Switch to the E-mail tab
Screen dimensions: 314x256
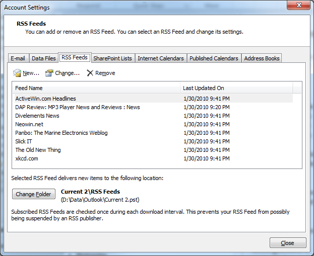(x=18, y=58)
